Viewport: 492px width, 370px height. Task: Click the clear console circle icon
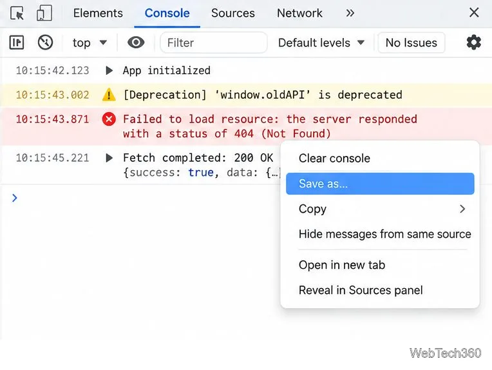click(x=45, y=43)
